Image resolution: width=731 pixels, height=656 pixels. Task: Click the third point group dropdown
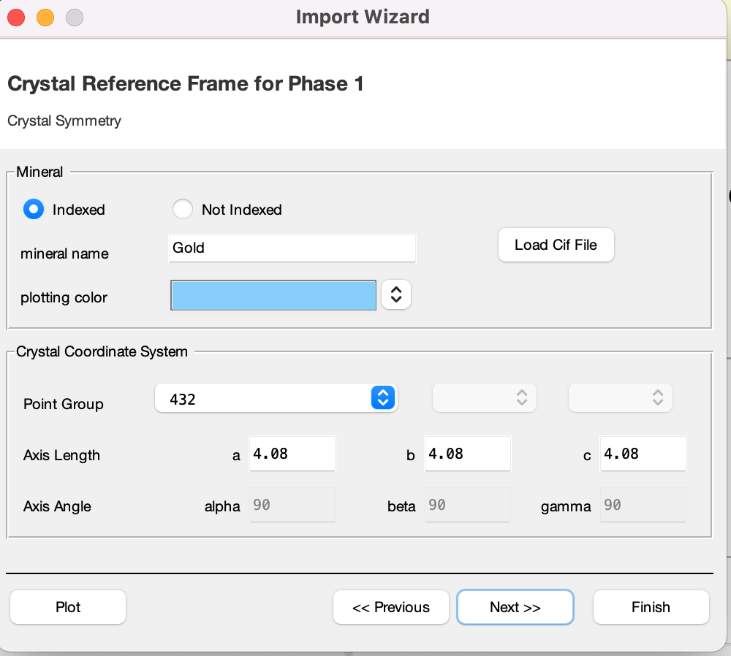point(620,398)
